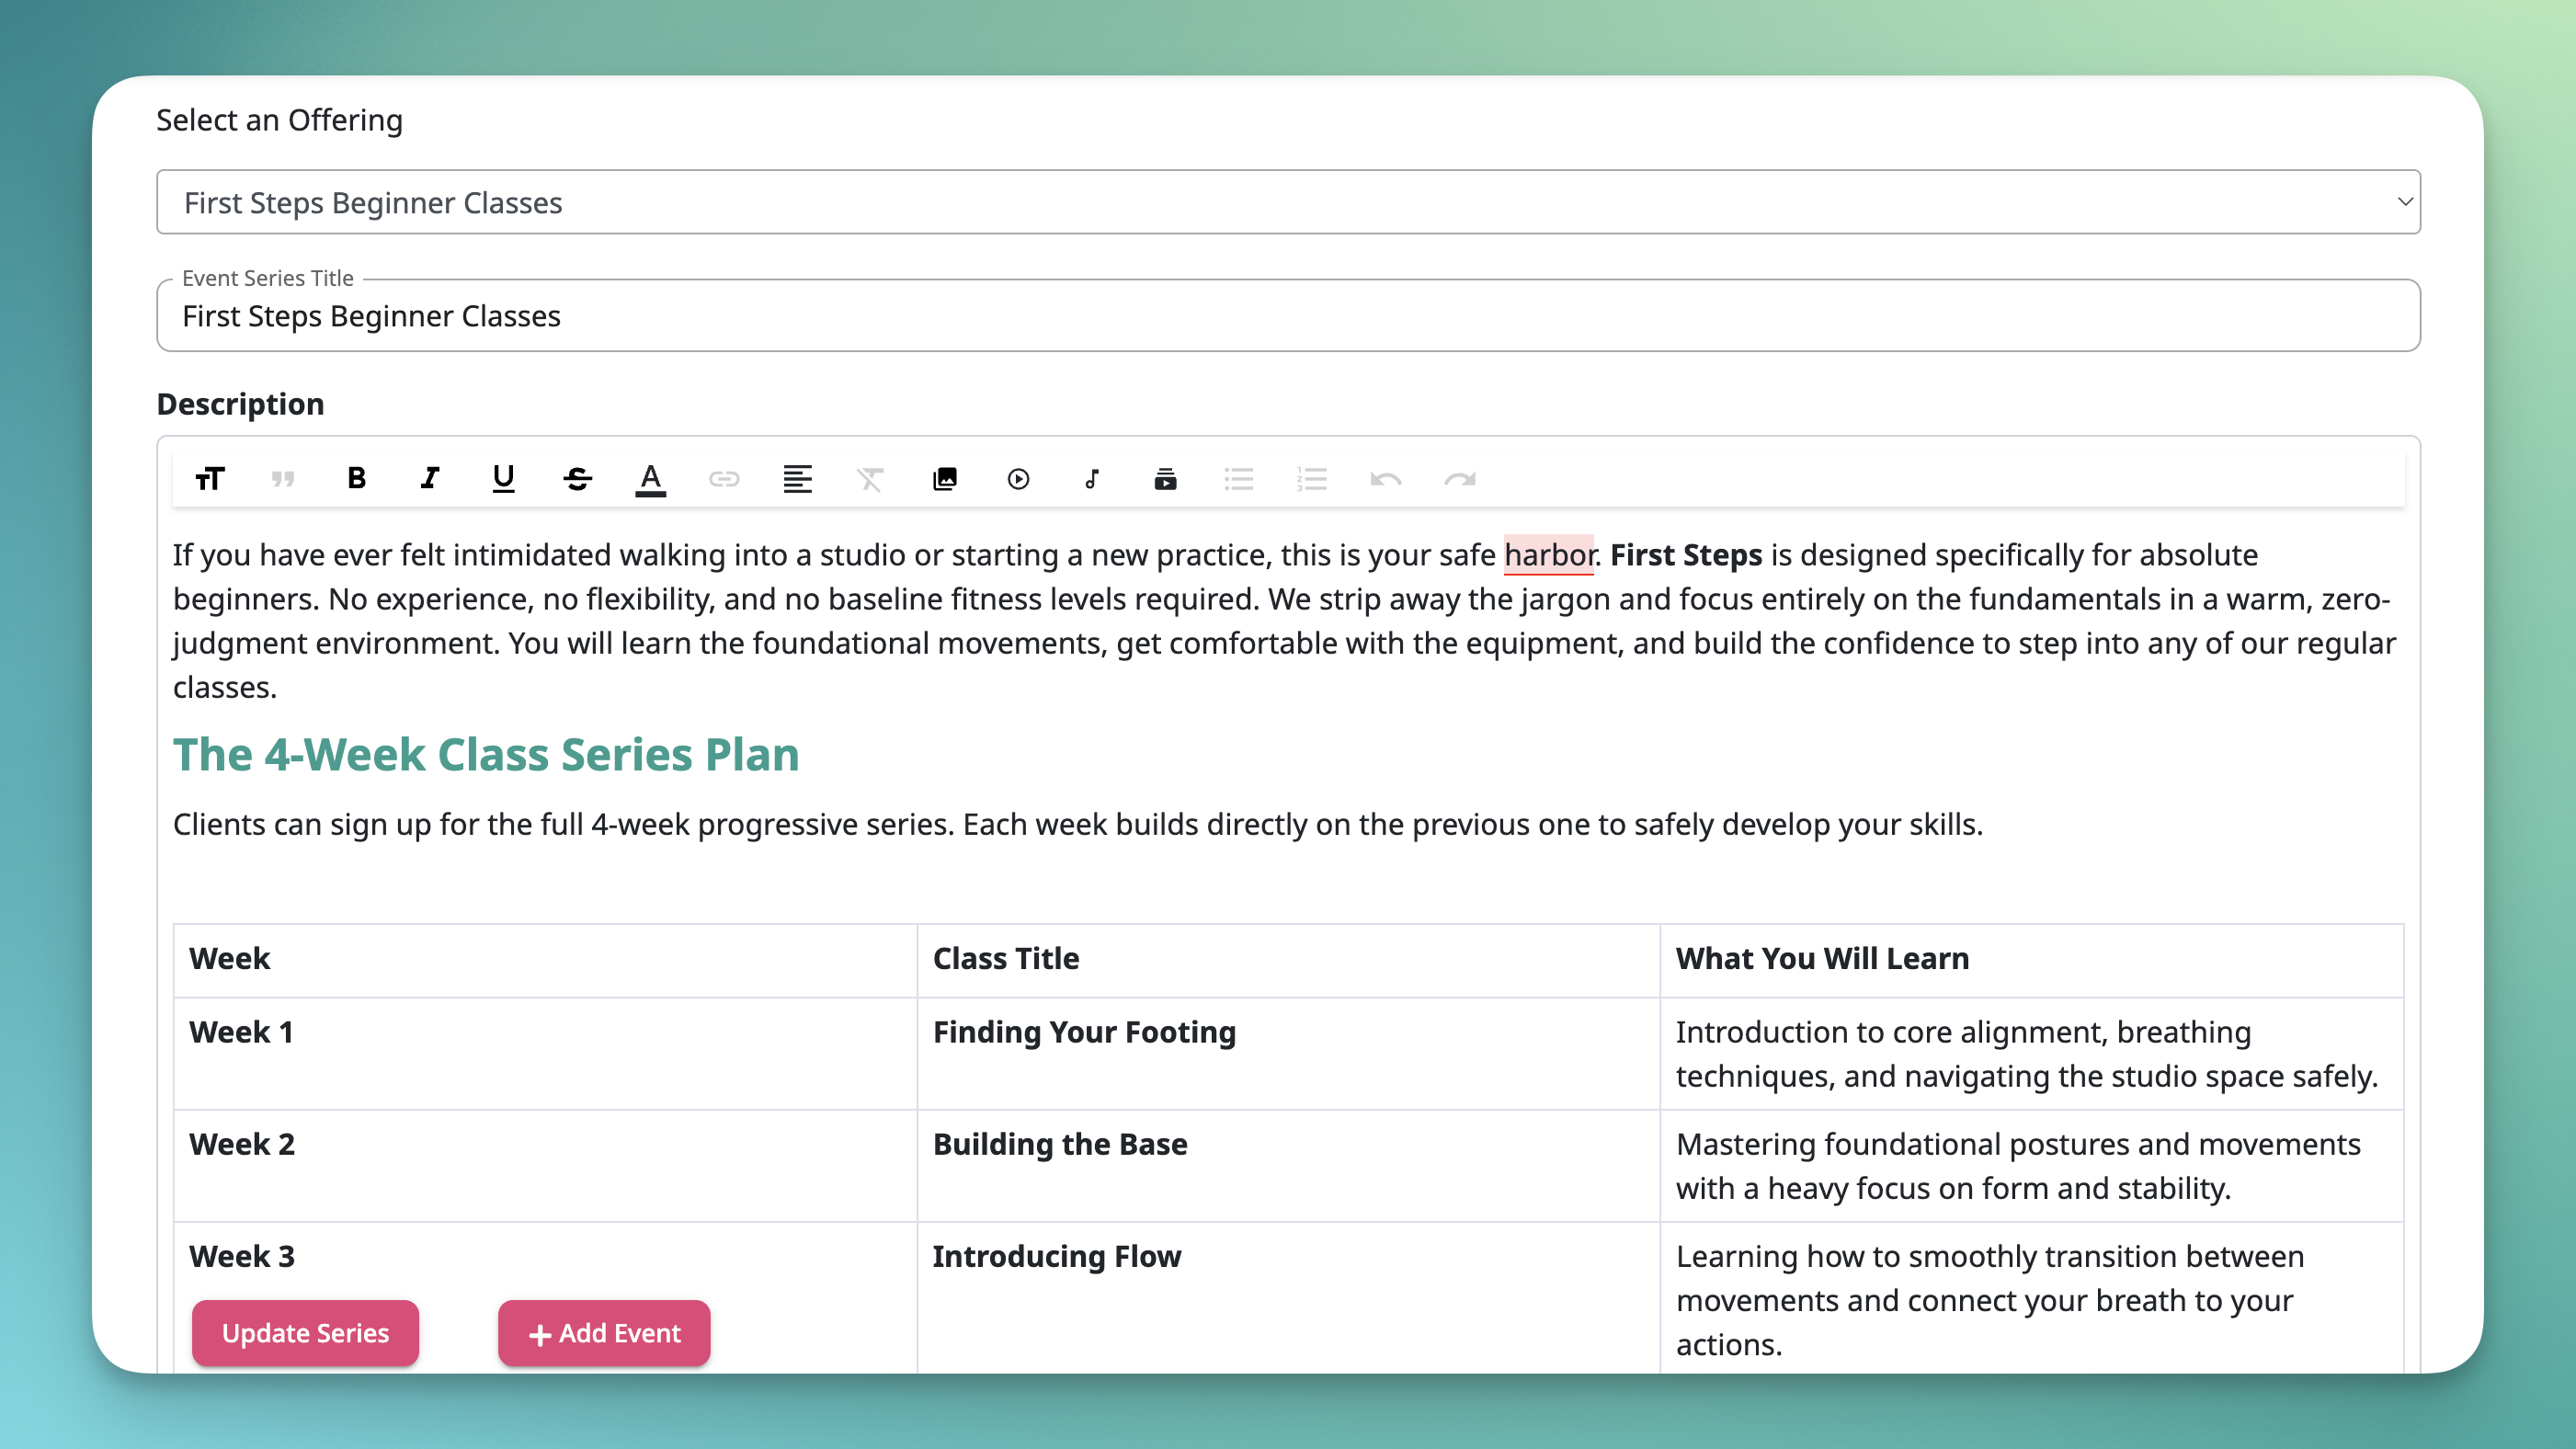Click the 'Class Title' header cell
Screen dimensions: 2576x1449
(1288, 959)
